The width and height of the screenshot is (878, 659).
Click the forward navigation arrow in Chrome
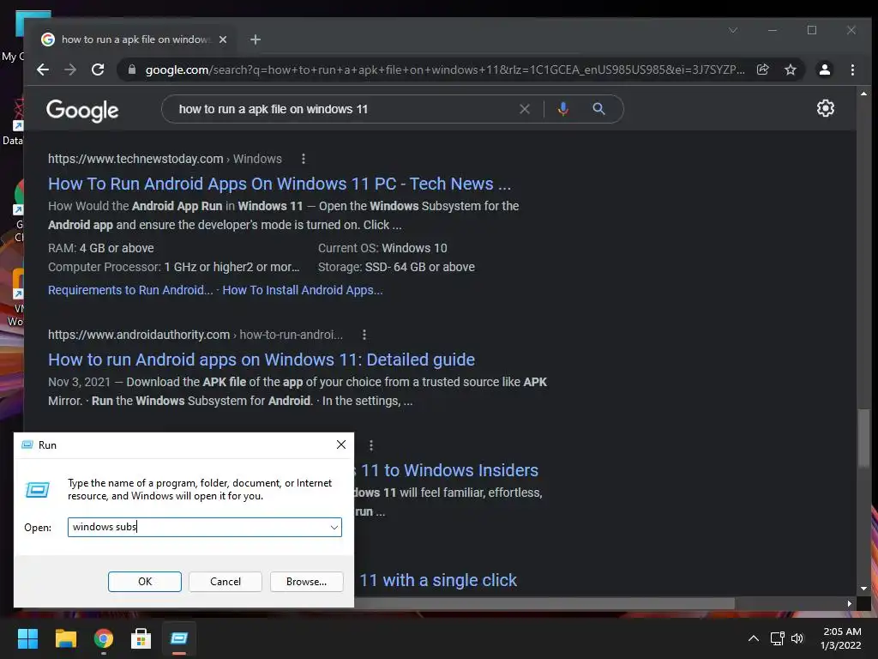point(70,70)
